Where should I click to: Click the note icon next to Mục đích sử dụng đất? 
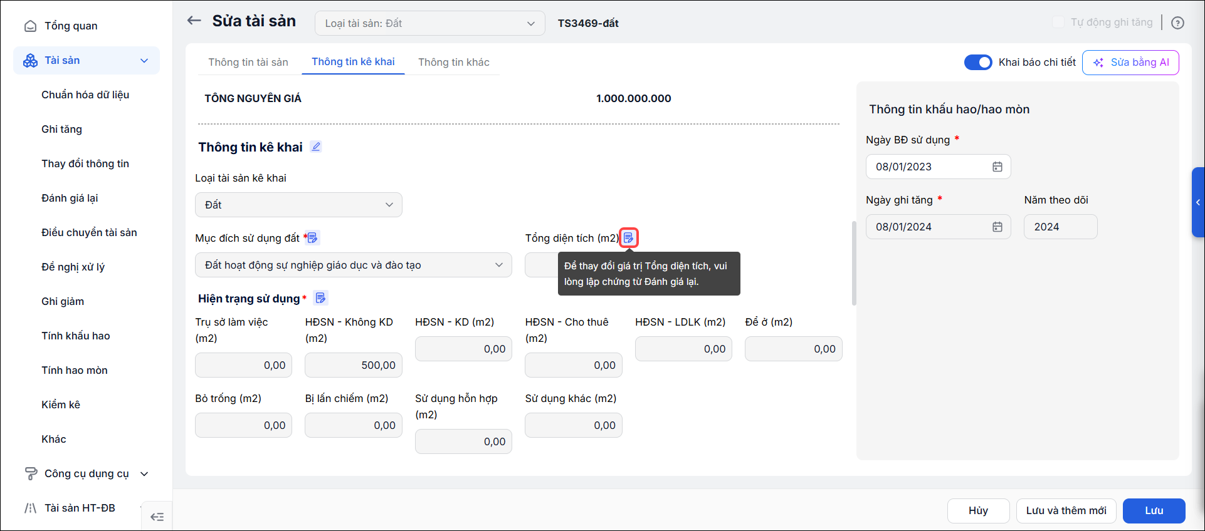(x=313, y=238)
